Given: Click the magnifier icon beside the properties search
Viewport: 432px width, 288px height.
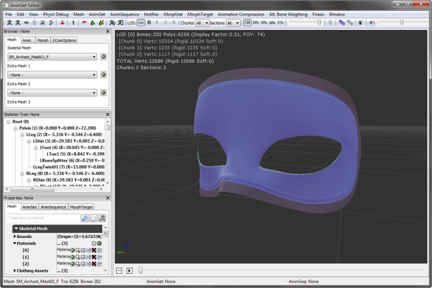Looking at the screenshot, I should pyautogui.click(x=85, y=218).
